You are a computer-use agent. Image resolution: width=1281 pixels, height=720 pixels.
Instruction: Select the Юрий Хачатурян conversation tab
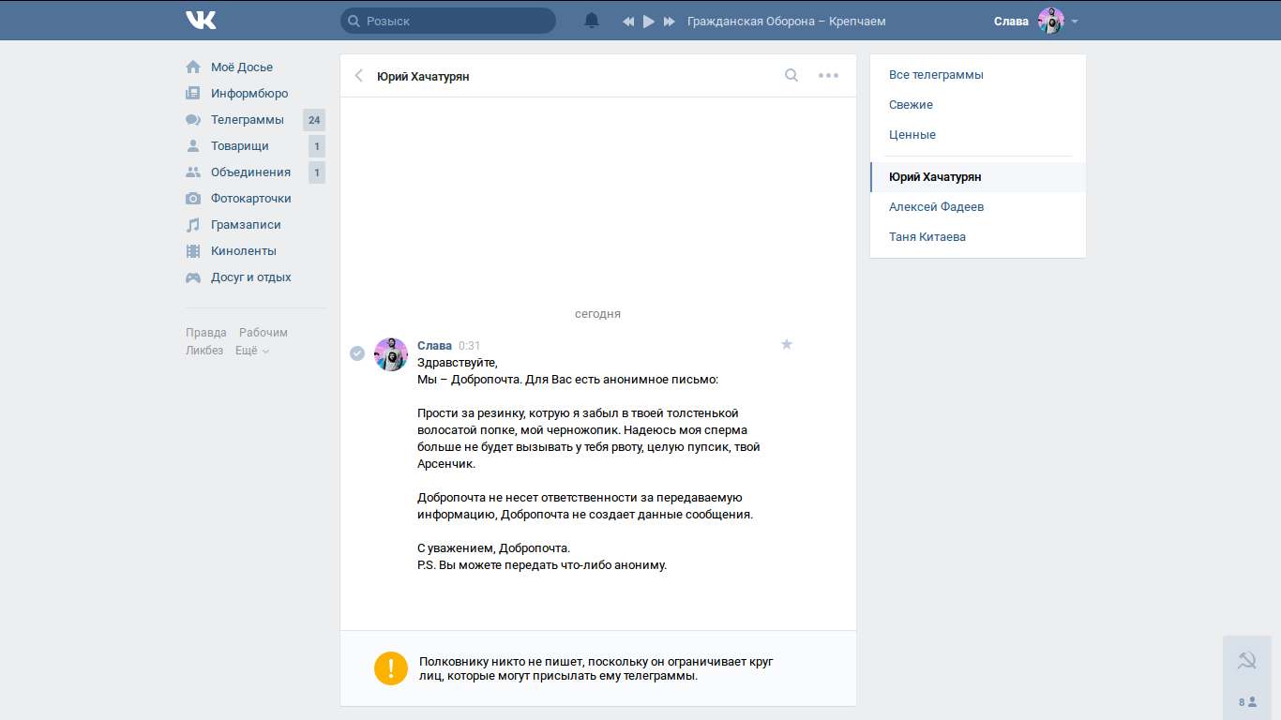(978, 177)
